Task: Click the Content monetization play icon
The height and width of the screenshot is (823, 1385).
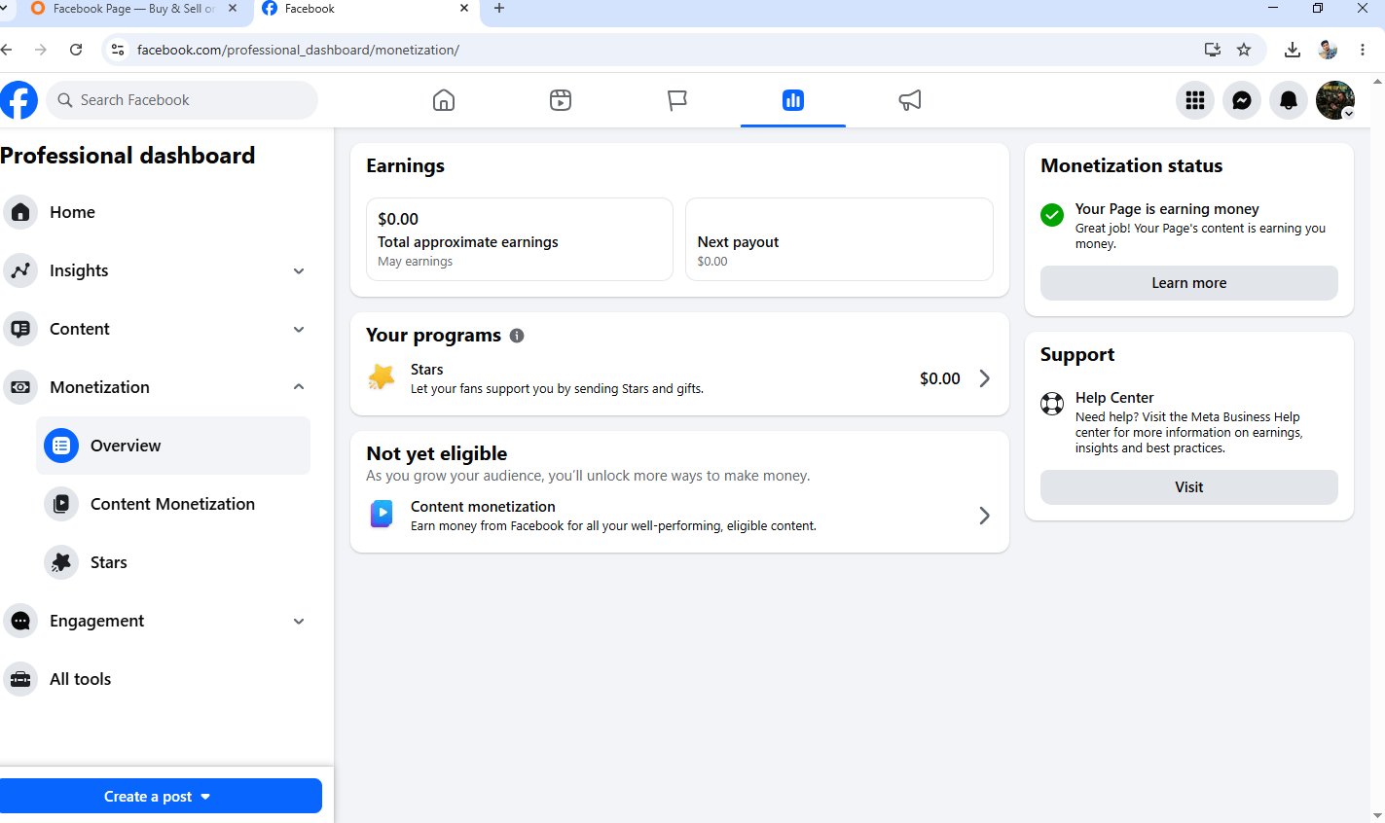Action: coord(382,514)
